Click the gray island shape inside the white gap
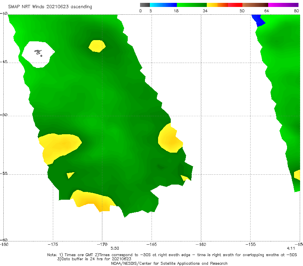303x266 pixels. pyautogui.click(x=38, y=53)
